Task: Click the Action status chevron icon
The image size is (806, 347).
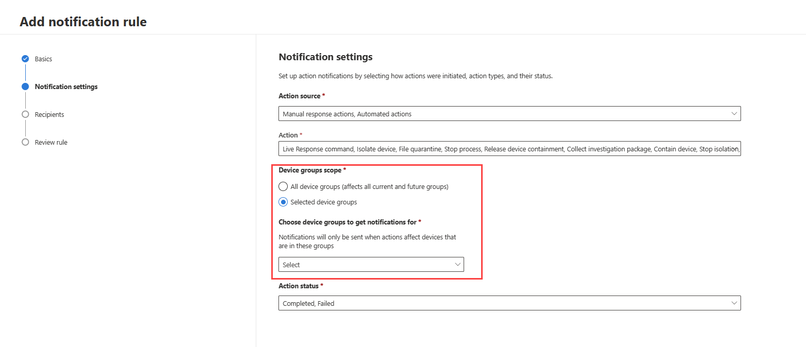Action: [x=734, y=303]
